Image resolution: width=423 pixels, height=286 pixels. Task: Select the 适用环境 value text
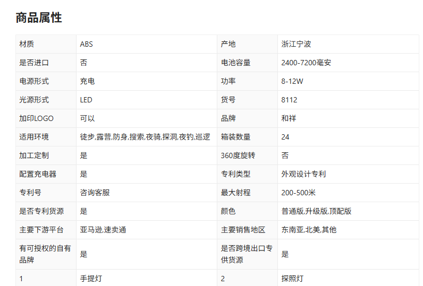(x=145, y=137)
